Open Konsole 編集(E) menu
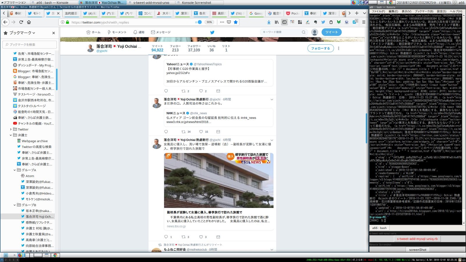 pos(393,11)
